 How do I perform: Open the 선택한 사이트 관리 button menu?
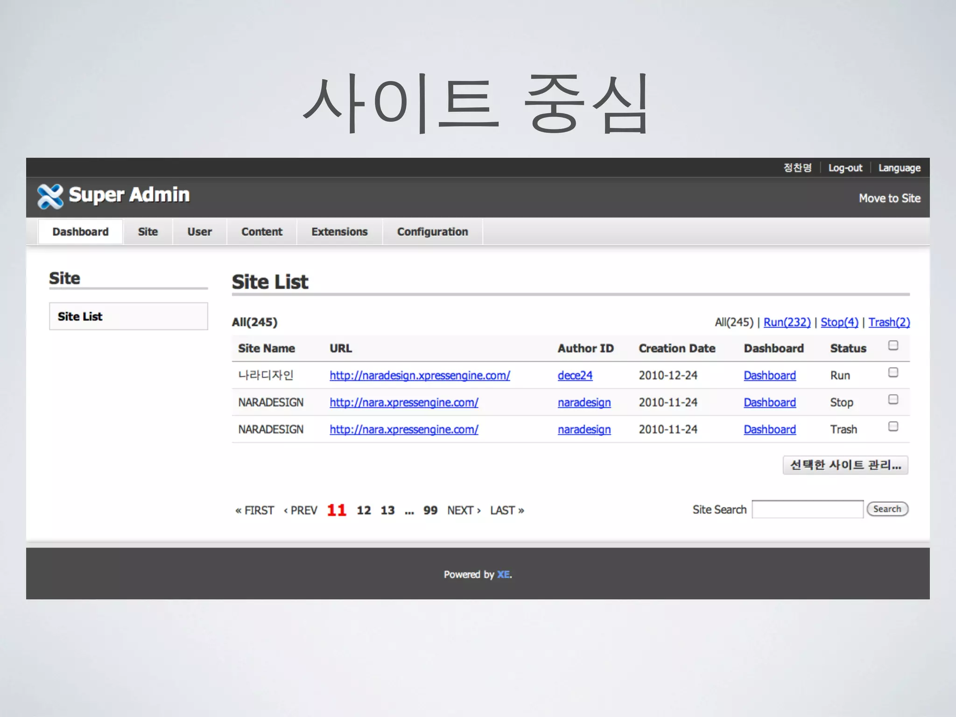click(x=845, y=465)
